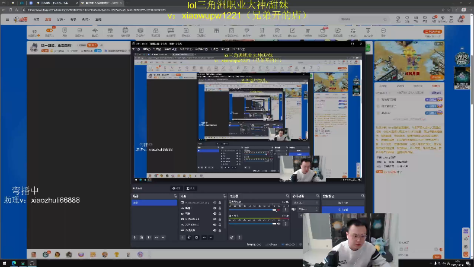
Task: Toggle visibility of fifth source row
Action: [x=214, y=225]
